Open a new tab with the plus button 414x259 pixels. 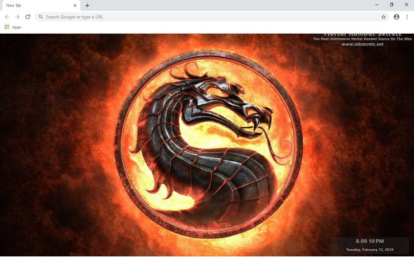(87, 5)
